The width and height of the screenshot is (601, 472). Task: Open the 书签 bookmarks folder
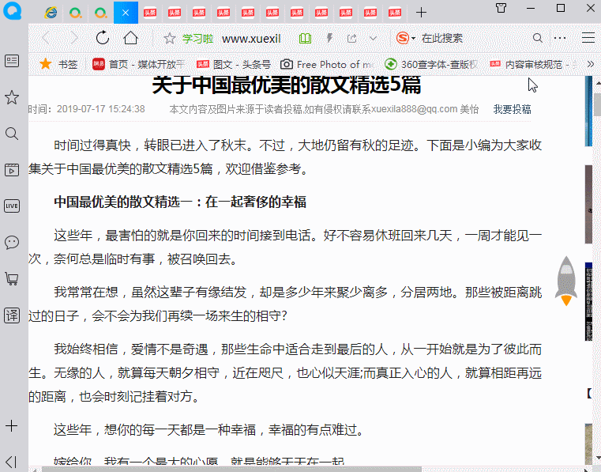58,65
